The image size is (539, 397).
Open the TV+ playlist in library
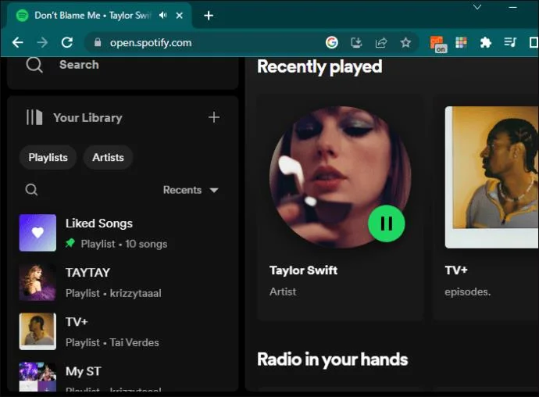tap(77, 322)
